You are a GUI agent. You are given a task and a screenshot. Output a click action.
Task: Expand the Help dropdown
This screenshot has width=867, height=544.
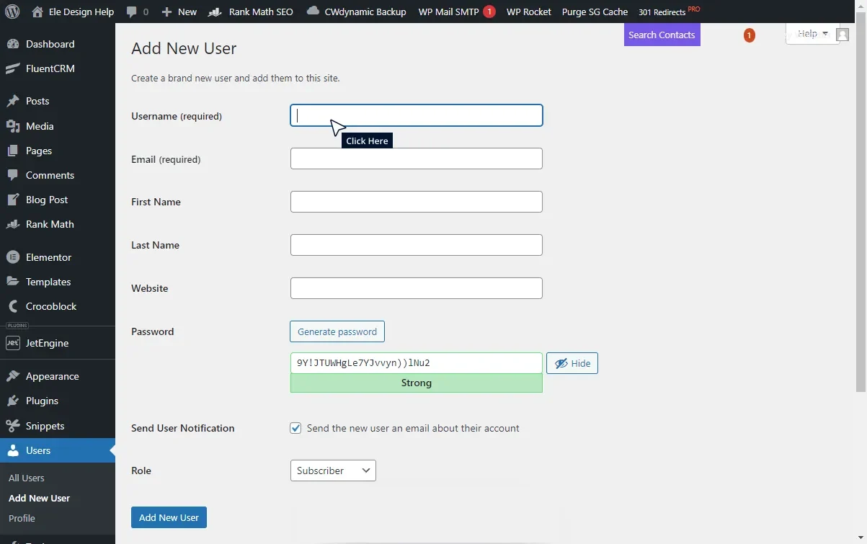click(x=813, y=32)
